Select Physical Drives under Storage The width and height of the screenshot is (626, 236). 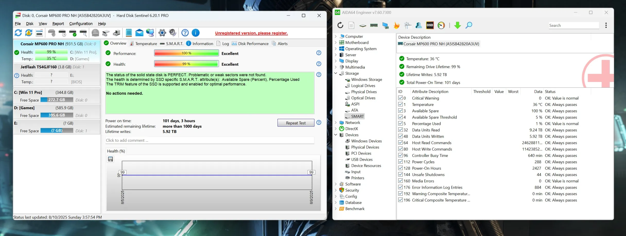click(364, 92)
